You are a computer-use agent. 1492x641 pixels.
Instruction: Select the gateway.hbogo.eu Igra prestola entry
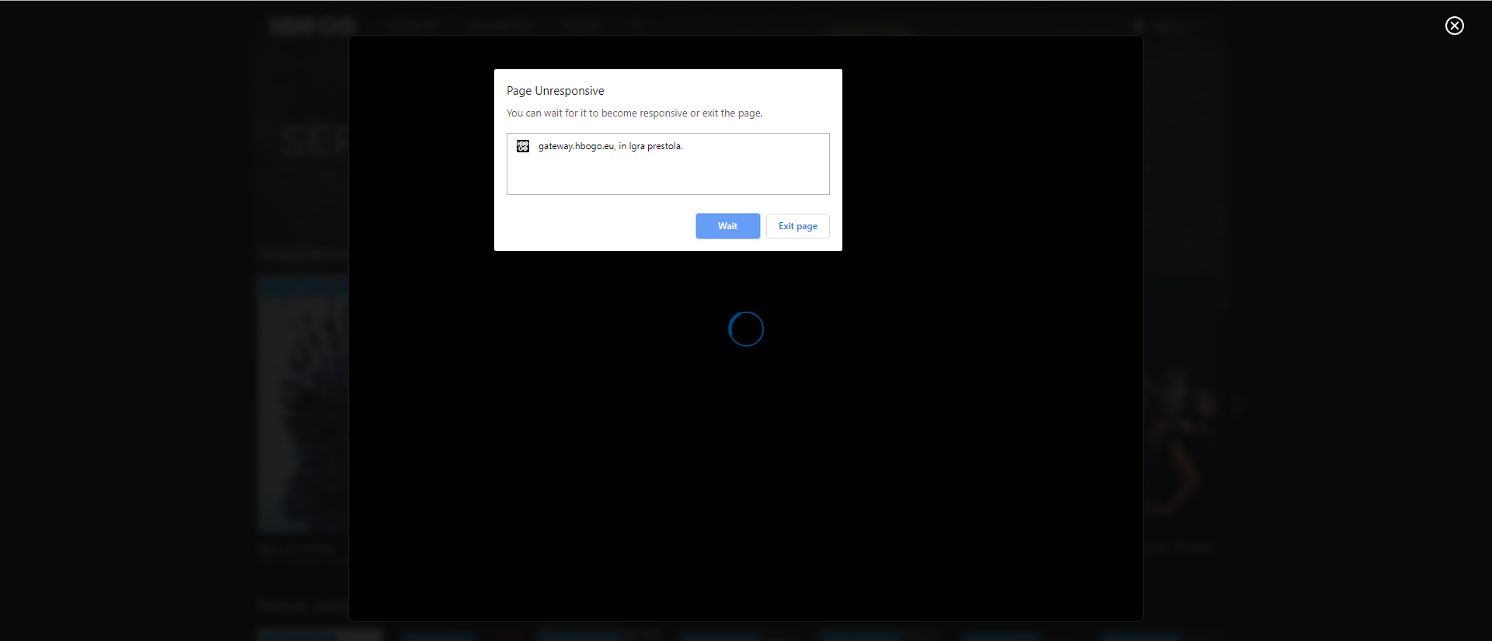click(x=610, y=146)
